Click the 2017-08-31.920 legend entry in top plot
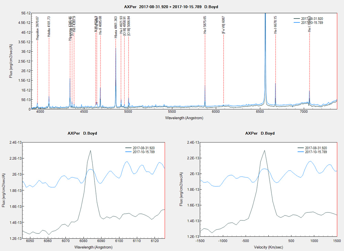 pyautogui.click(x=312, y=19)
